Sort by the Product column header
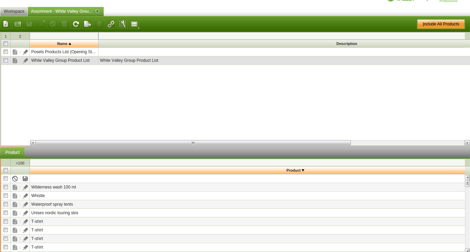This screenshot has height=252, width=470. click(x=295, y=170)
